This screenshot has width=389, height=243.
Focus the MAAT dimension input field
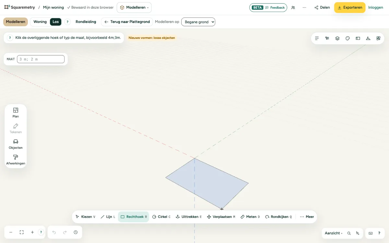[x=41, y=59]
